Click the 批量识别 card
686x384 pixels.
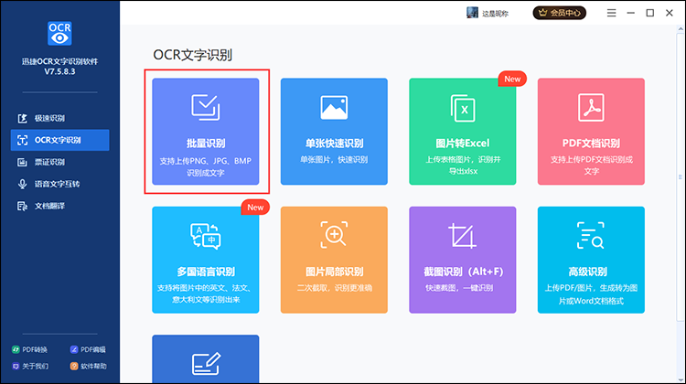(x=206, y=132)
